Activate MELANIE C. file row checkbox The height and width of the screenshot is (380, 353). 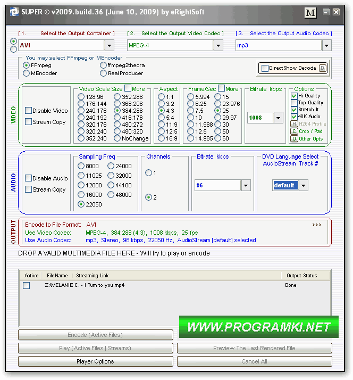[x=27, y=285]
